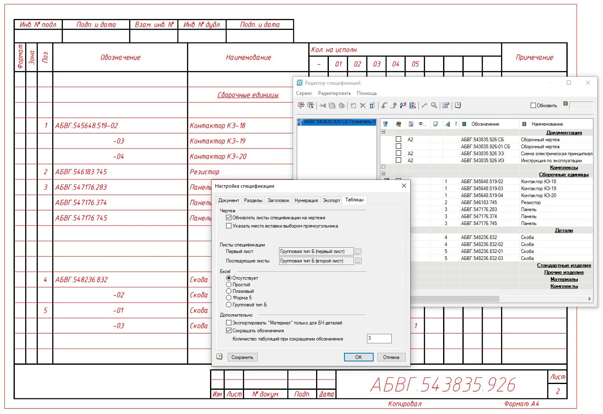Browse template for Первый лист
Image resolution: width=603 pixels, height=414 pixels.
[358, 252]
